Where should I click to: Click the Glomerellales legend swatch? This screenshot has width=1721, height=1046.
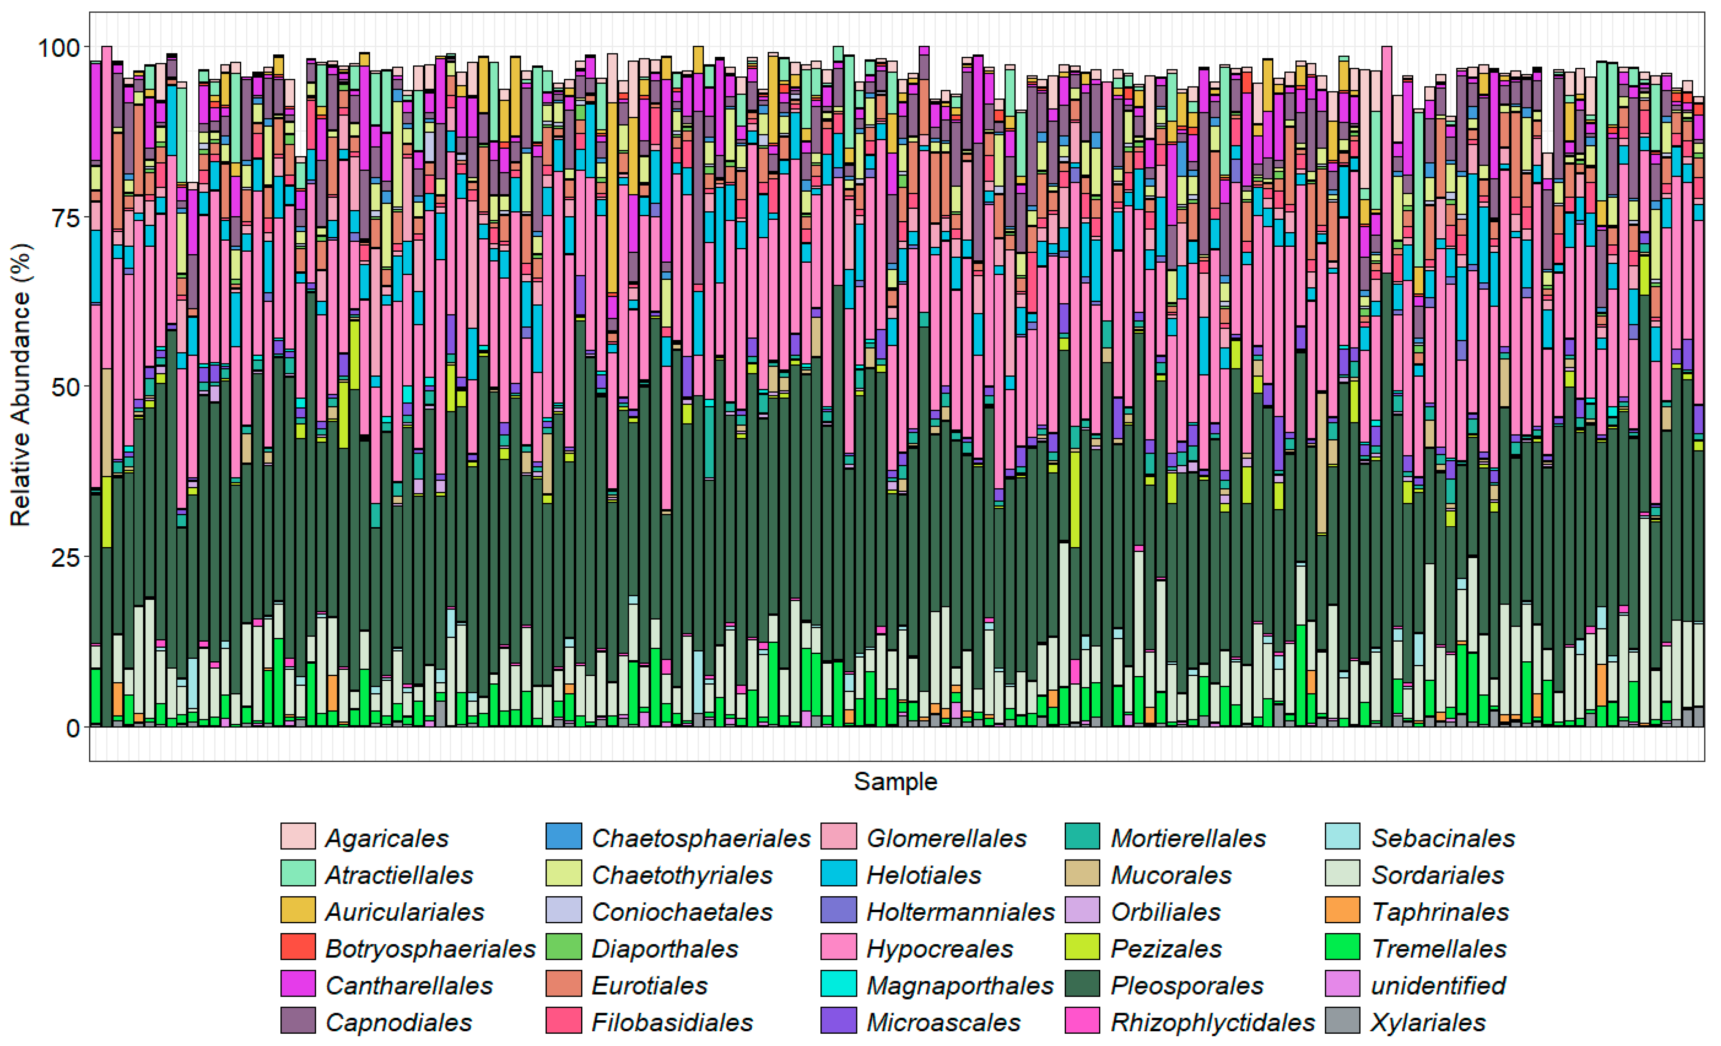click(839, 836)
